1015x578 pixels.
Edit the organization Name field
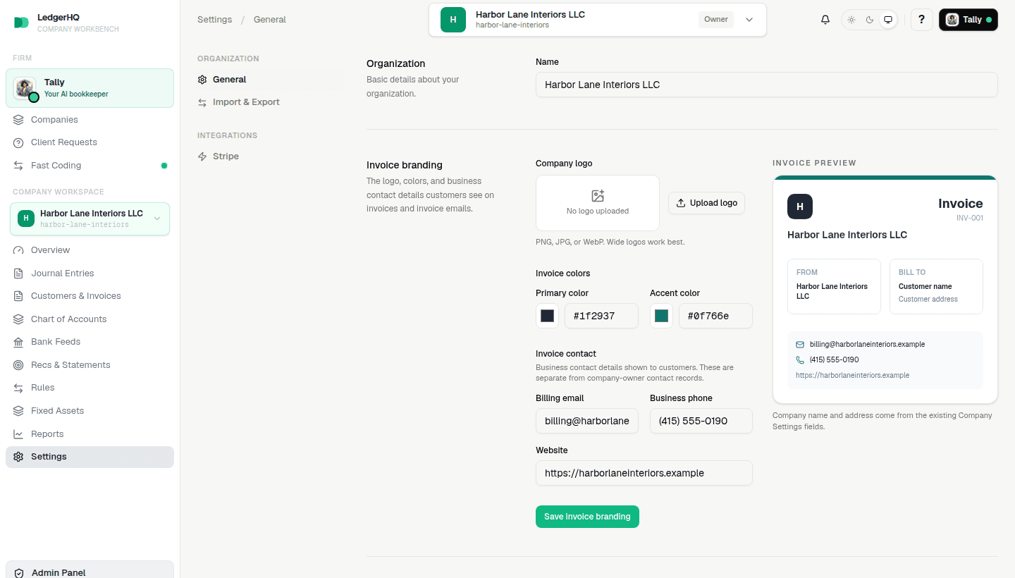tap(767, 85)
